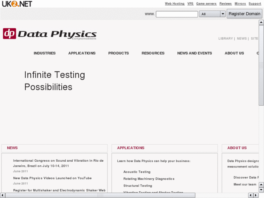Image resolution: width=264 pixels, height=198 pixels.
Task: Open the APPLICATIONS nav menu
Action: click(82, 53)
